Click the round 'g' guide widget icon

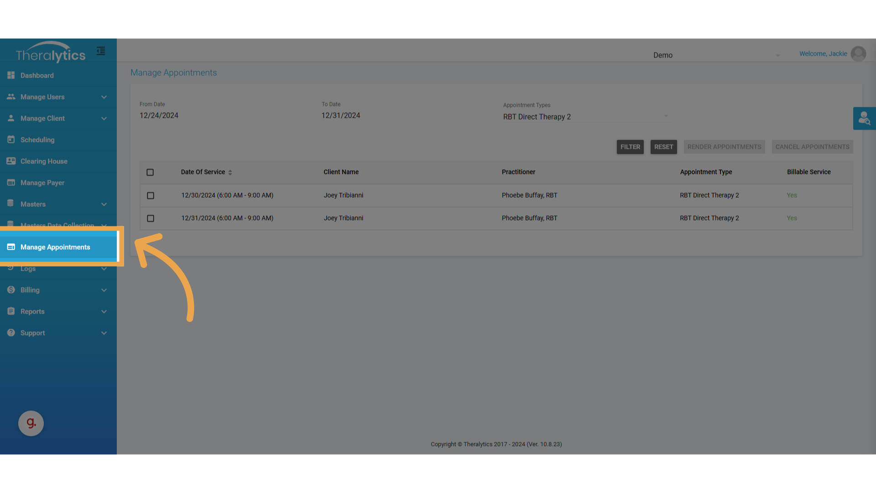coord(31,423)
